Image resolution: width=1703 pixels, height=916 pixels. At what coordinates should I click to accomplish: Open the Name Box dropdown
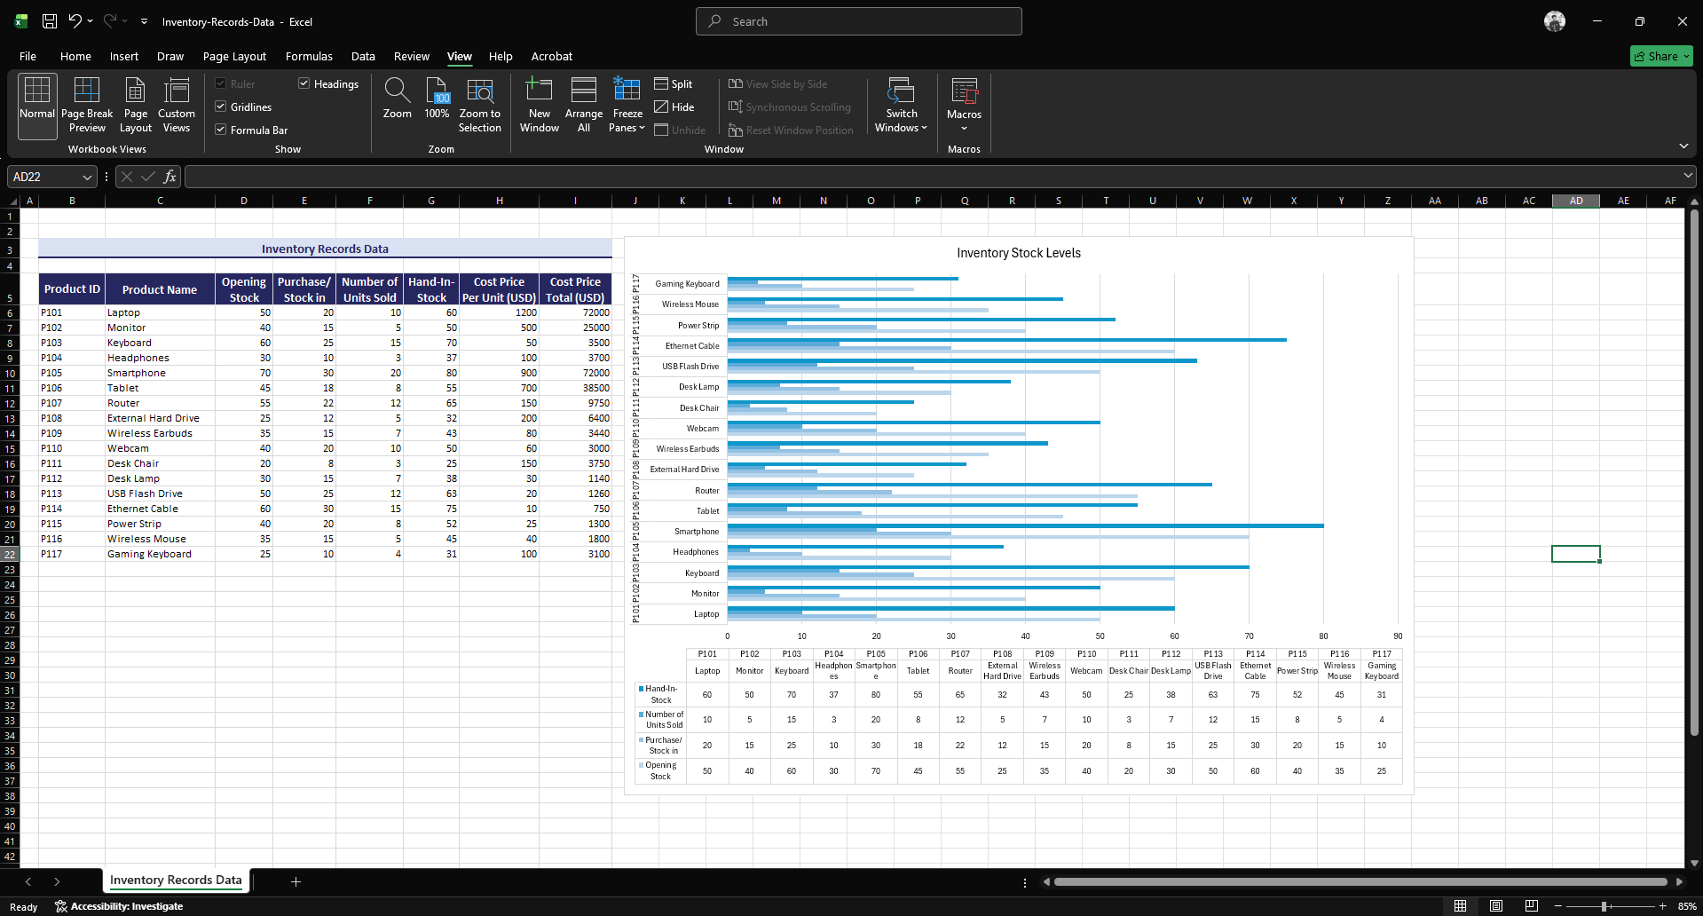(87, 177)
